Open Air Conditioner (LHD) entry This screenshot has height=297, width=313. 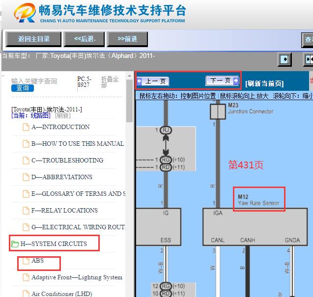click(62, 294)
